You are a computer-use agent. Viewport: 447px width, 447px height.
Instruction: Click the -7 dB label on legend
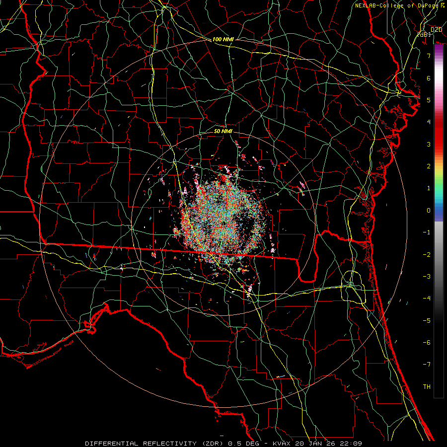(427, 365)
